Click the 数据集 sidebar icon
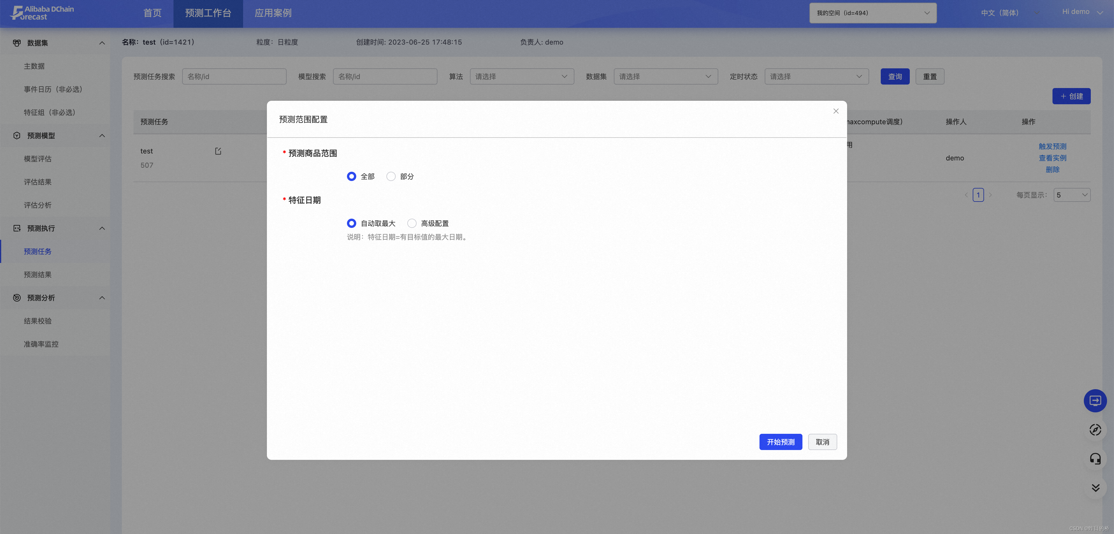 [17, 43]
